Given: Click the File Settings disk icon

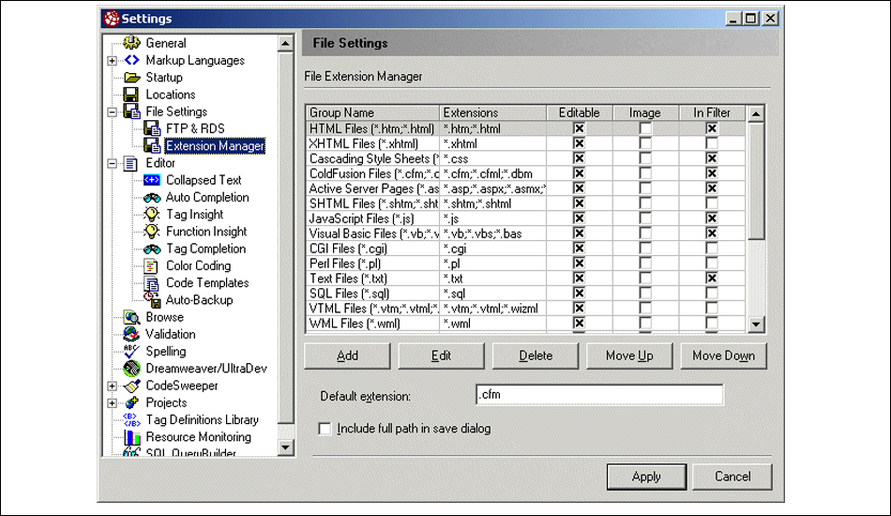Looking at the screenshot, I should pyautogui.click(x=132, y=112).
